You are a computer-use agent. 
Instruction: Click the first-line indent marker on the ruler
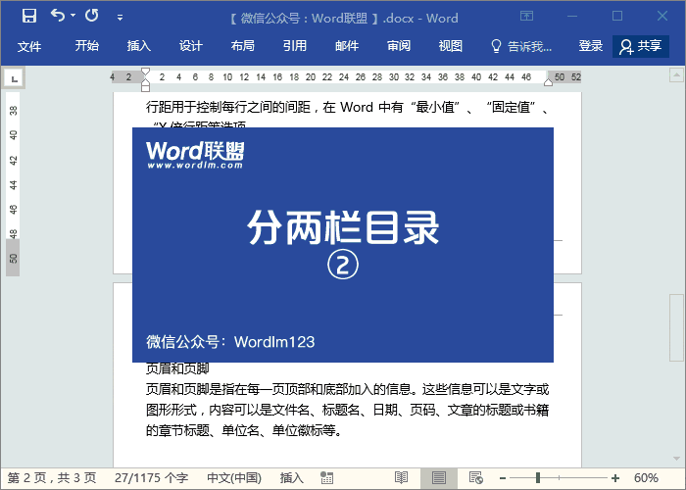[x=146, y=72]
